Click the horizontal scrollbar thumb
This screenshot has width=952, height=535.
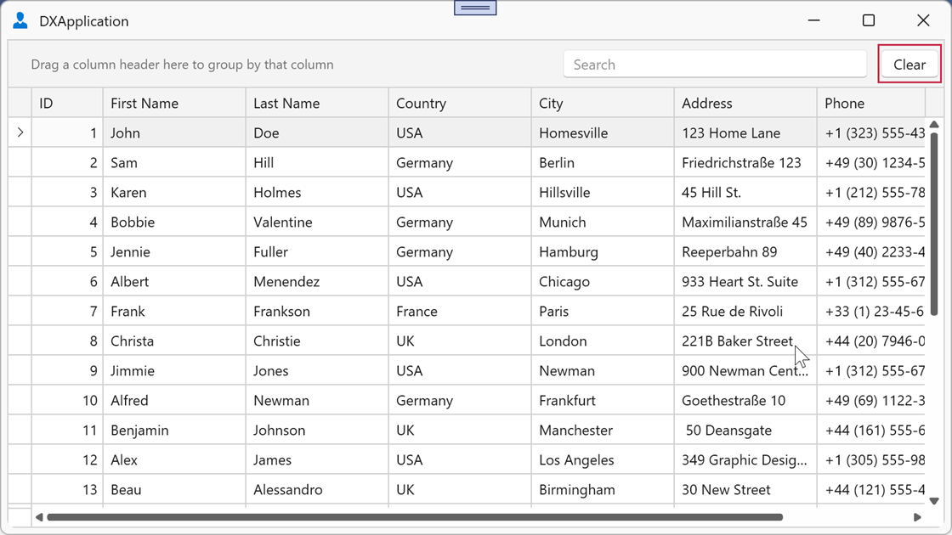click(x=415, y=517)
